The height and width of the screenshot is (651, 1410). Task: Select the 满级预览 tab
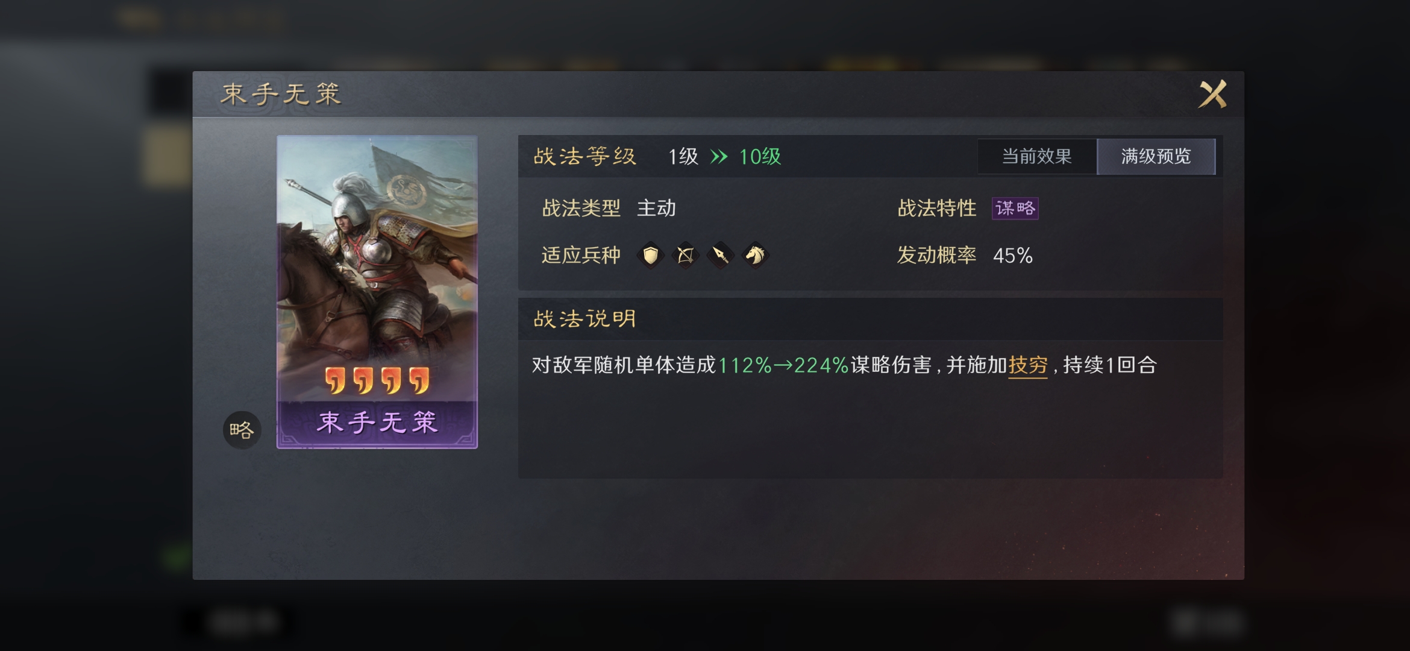click(1156, 157)
